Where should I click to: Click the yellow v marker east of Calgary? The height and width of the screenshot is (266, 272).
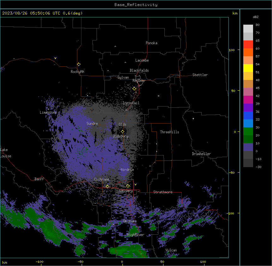pos(135,184)
